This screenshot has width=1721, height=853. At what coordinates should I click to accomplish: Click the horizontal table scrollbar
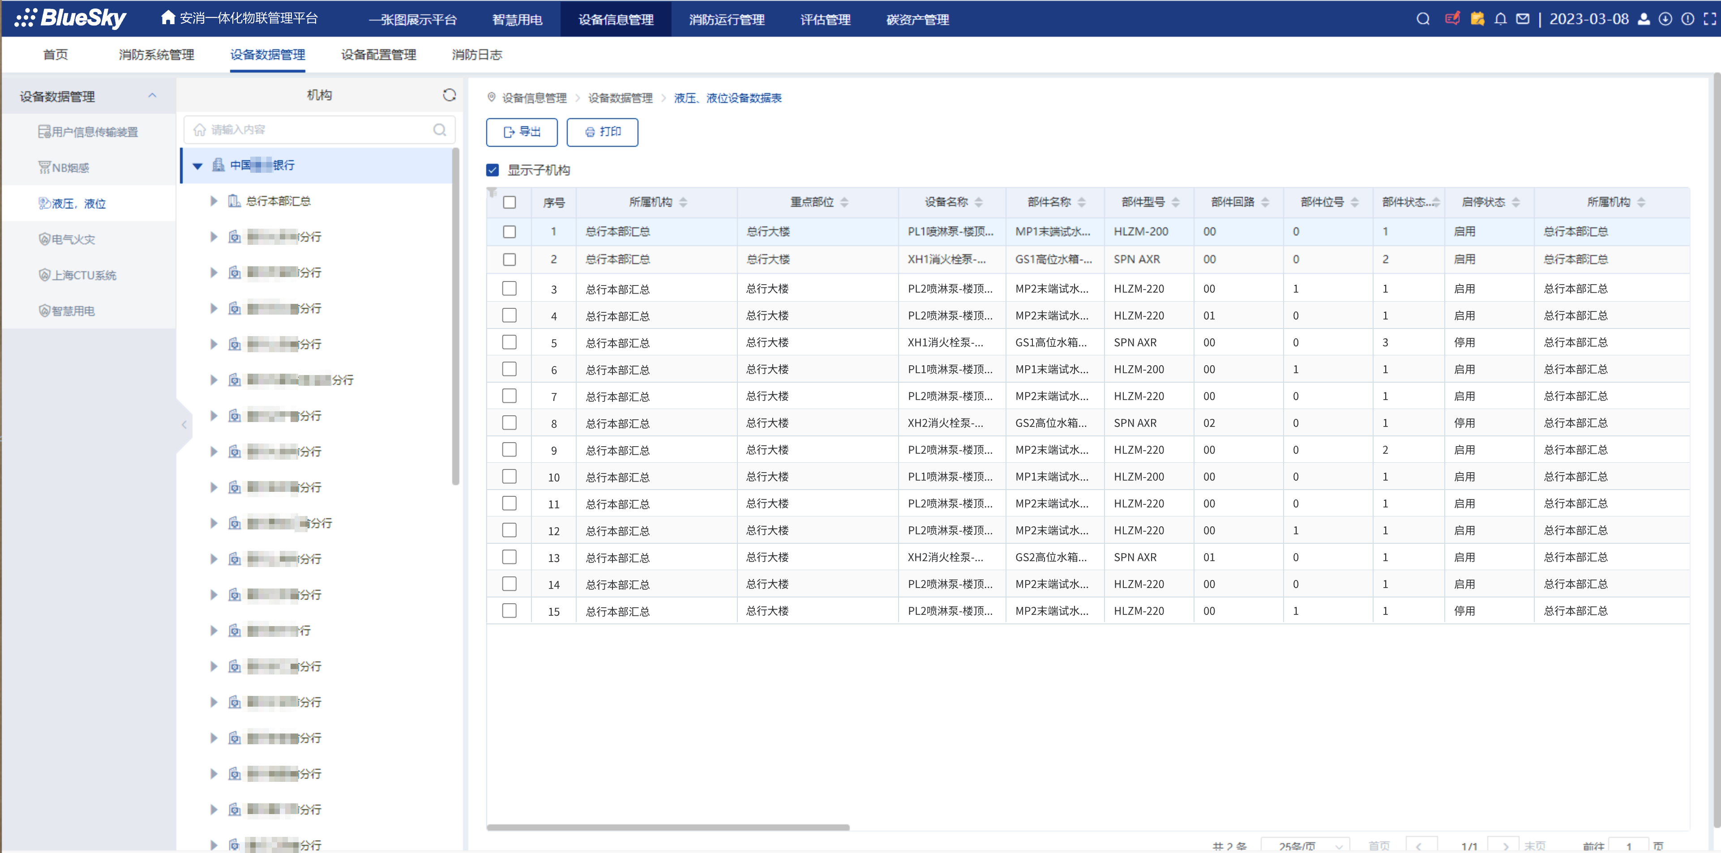click(x=668, y=827)
